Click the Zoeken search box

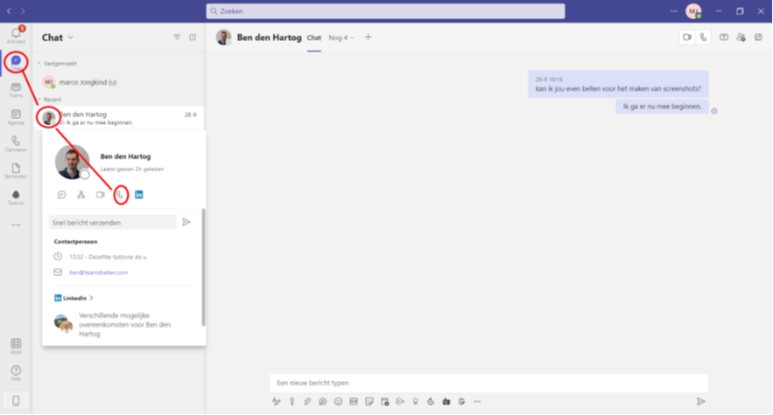[385, 10]
